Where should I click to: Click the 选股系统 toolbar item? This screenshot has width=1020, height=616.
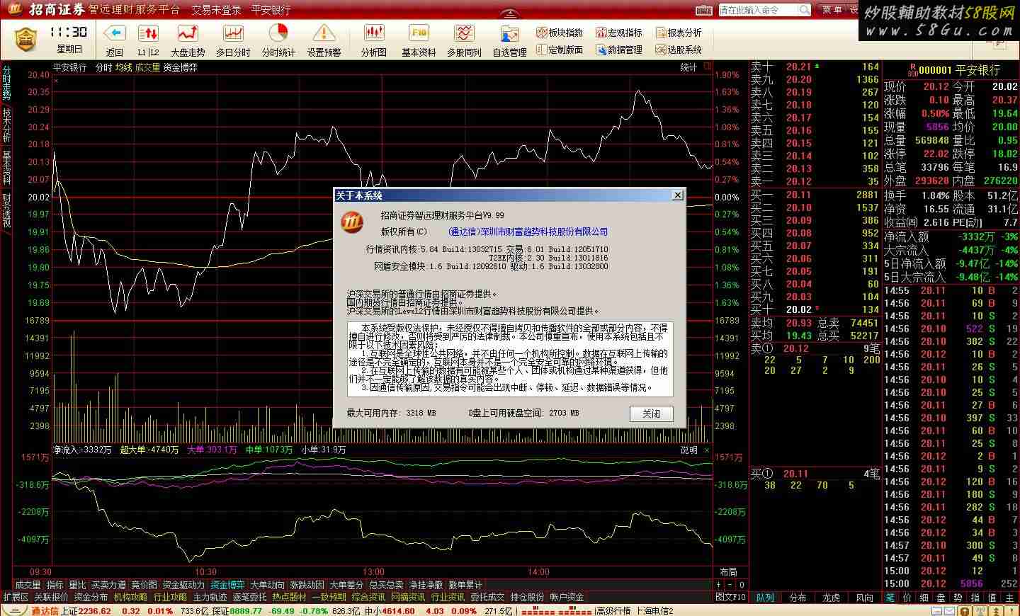679,50
